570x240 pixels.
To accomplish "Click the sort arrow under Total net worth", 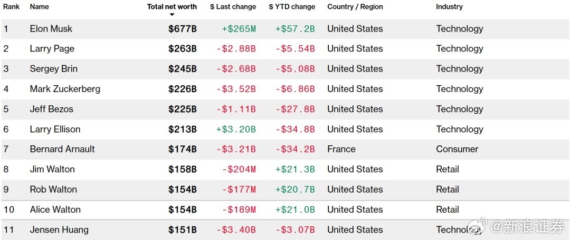I will [172, 15].
